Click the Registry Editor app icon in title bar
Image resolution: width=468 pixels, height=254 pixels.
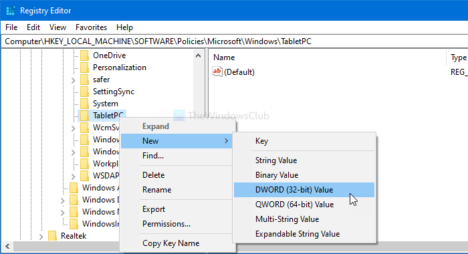coord(11,11)
